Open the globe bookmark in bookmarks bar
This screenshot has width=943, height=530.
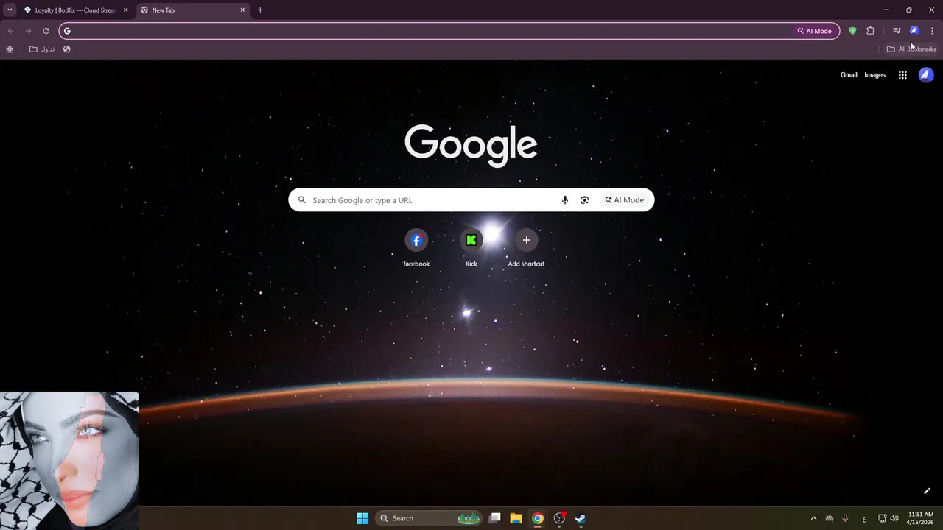tap(66, 49)
